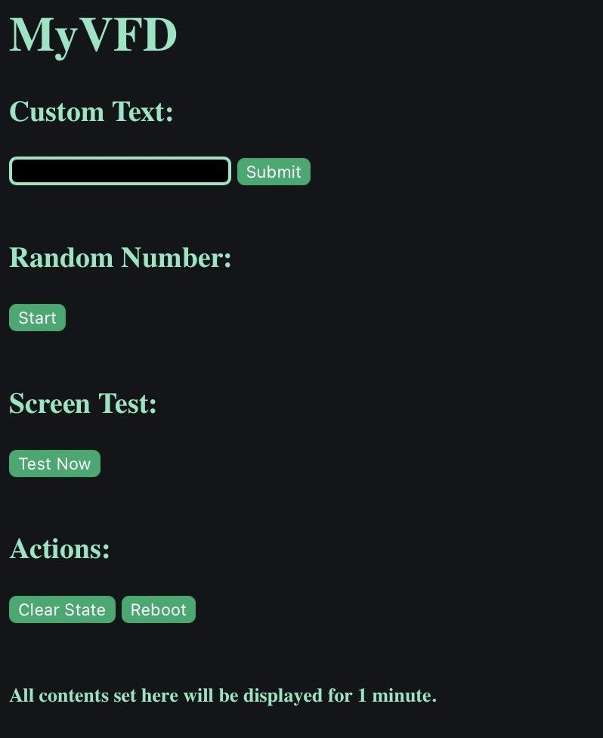
Task: Focus the empty text box beside Submit
Action: [119, 171]
